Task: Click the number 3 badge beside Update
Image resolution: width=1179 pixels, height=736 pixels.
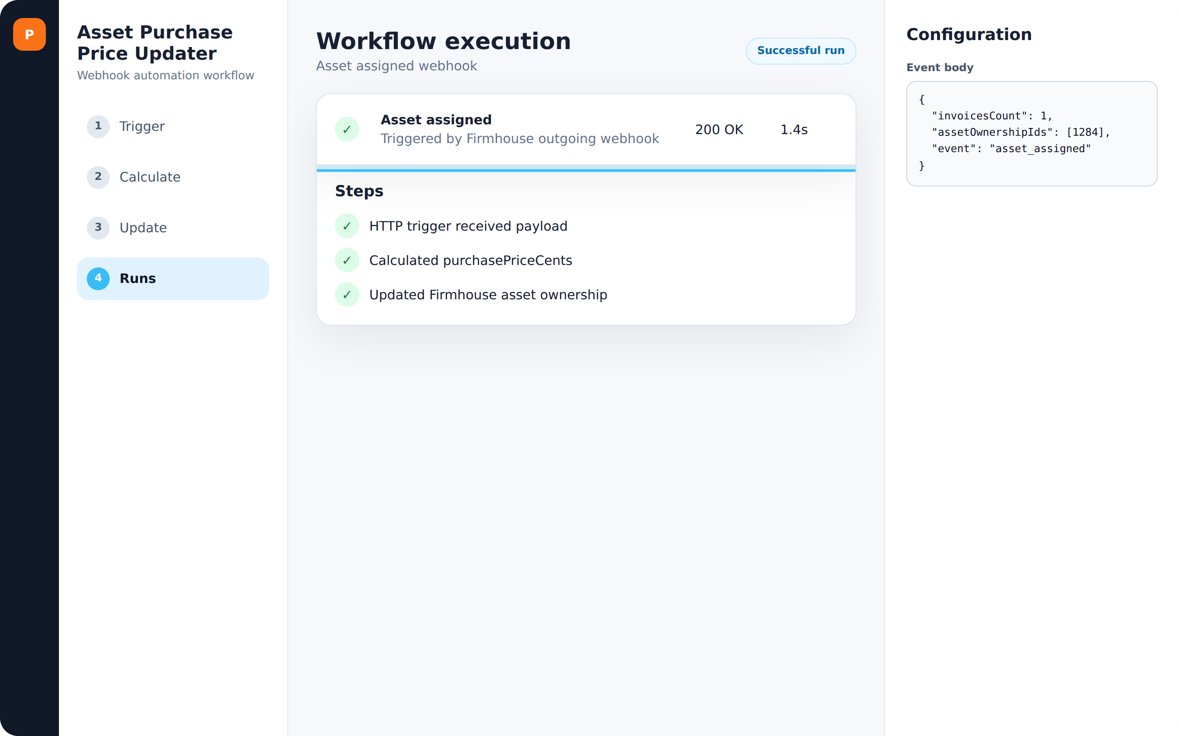Action: point(98,228)
